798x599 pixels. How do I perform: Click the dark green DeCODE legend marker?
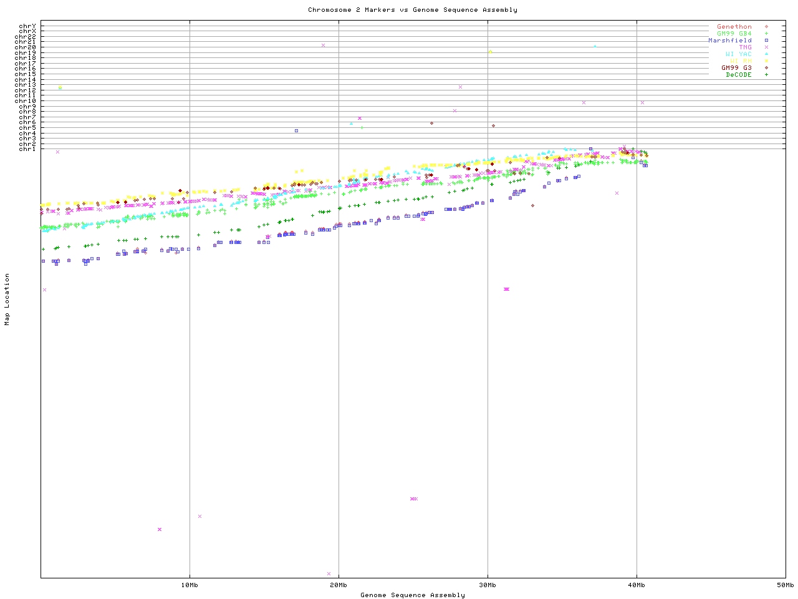766,75
